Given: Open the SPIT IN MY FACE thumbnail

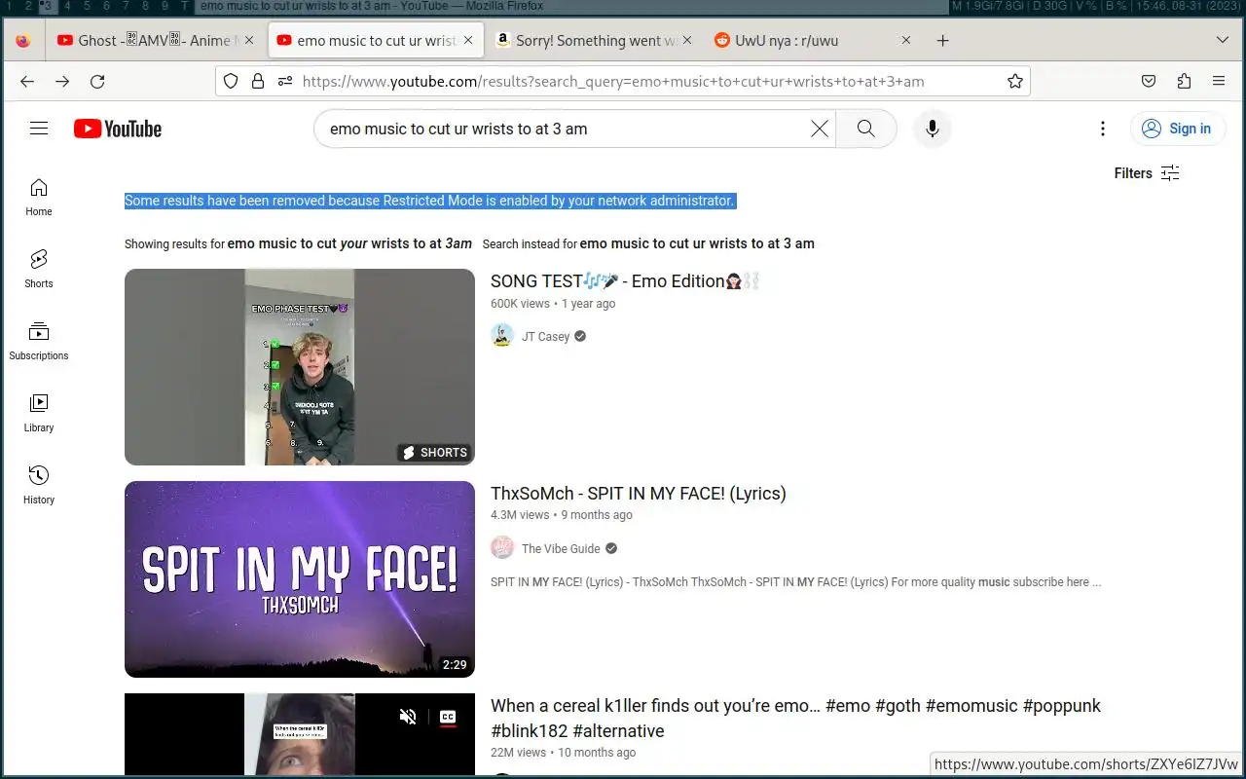Looking at the screenshot, I should click(x=300, y=579).
